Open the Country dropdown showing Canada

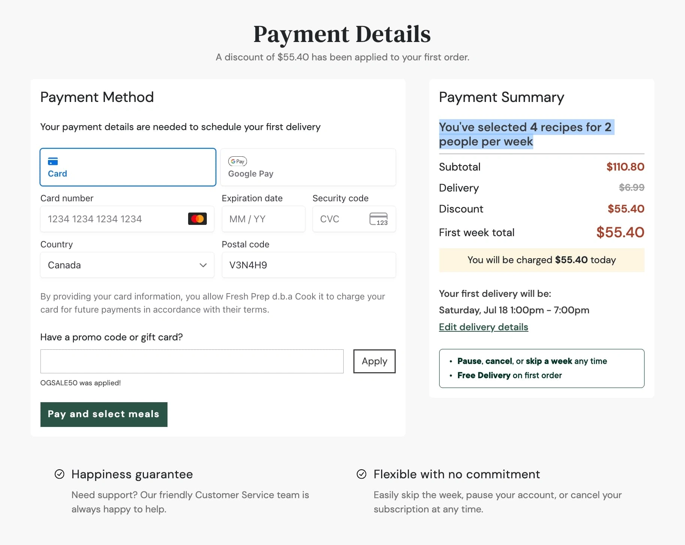coord(127,265)
